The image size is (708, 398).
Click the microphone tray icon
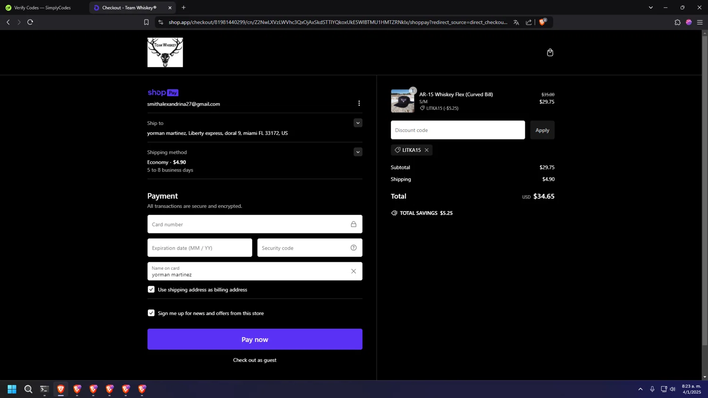pos(652,389)
